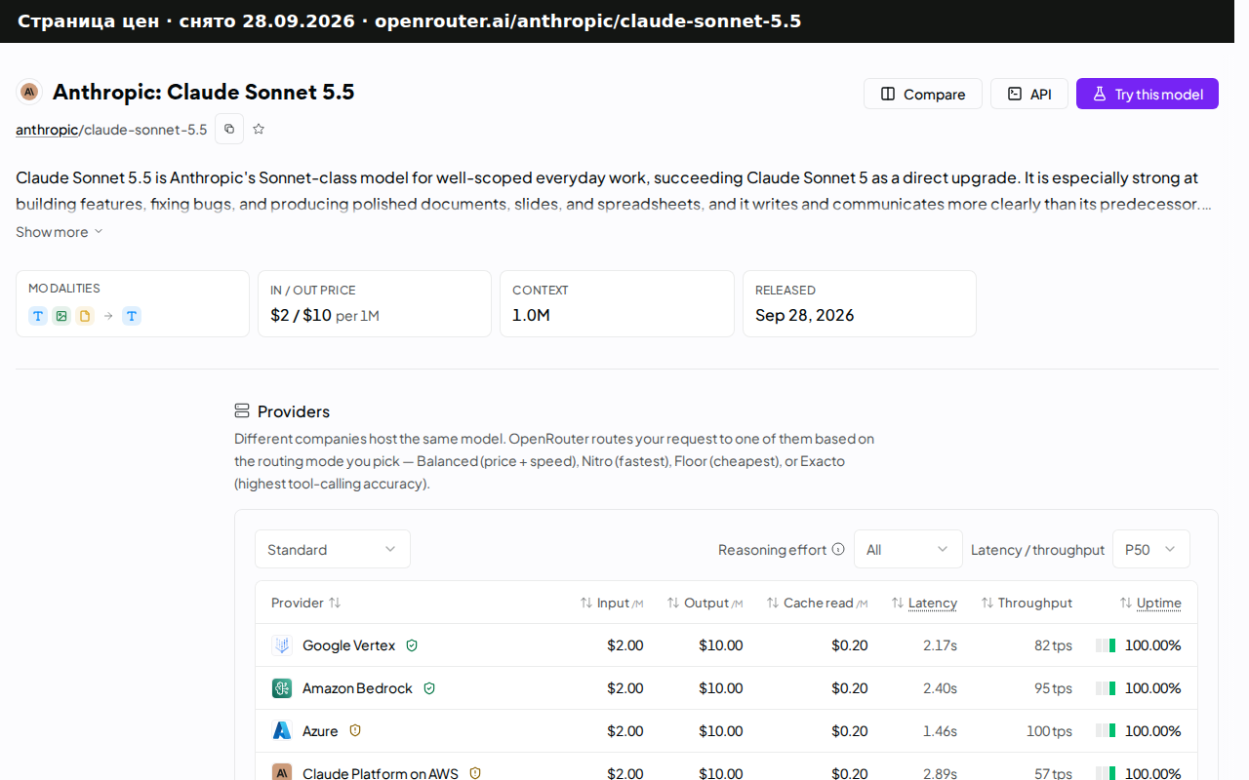Click the Sep 28, 2026 release date
The width and height of the screenshot is (1249, 780).
point(805,315)
